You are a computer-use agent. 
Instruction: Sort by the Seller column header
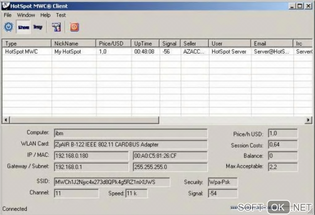click(195, 43)
